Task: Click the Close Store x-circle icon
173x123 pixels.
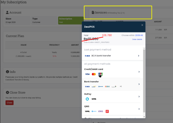Action: coord(7,92)
